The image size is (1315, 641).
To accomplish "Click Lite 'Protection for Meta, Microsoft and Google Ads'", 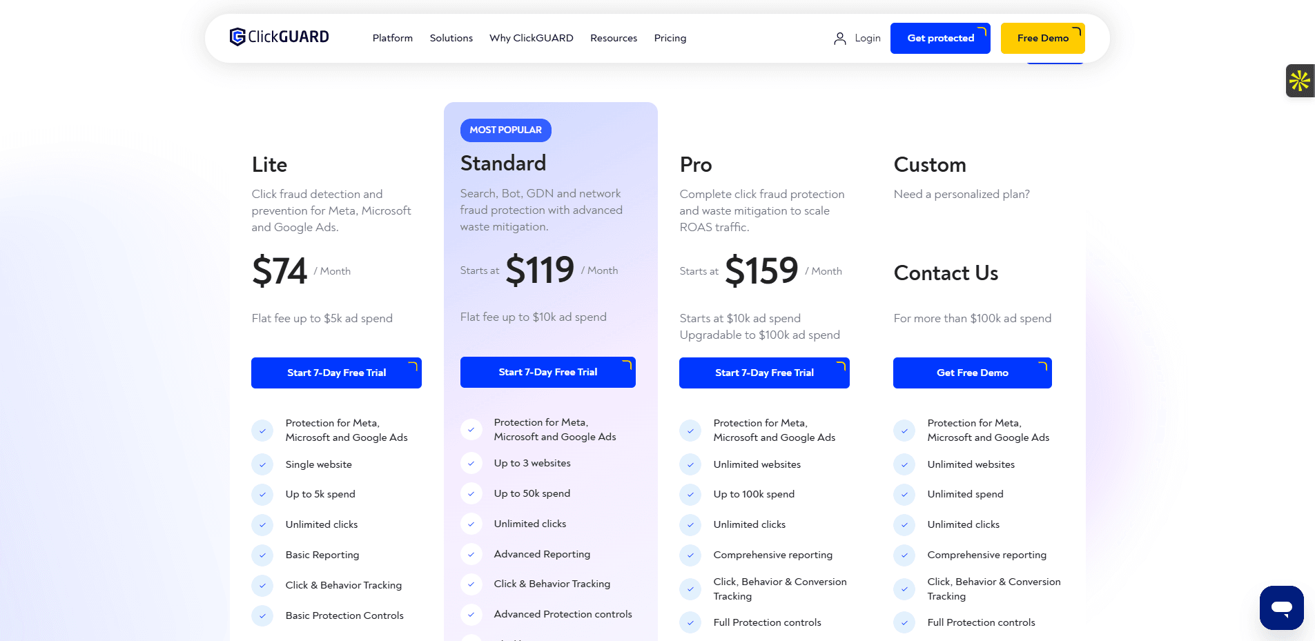I will 347,431.
